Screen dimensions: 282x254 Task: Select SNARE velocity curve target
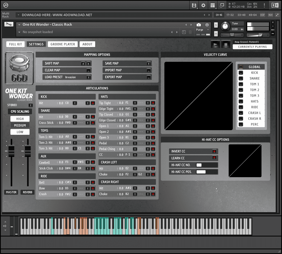point(251,78)
